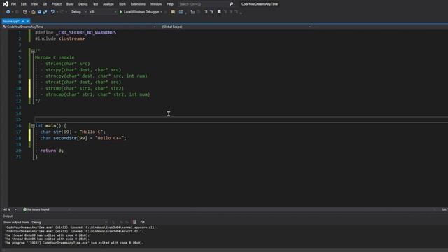Screen dimensions: 448x252
Task: Open the Git menu
Action: click(45, 4)
